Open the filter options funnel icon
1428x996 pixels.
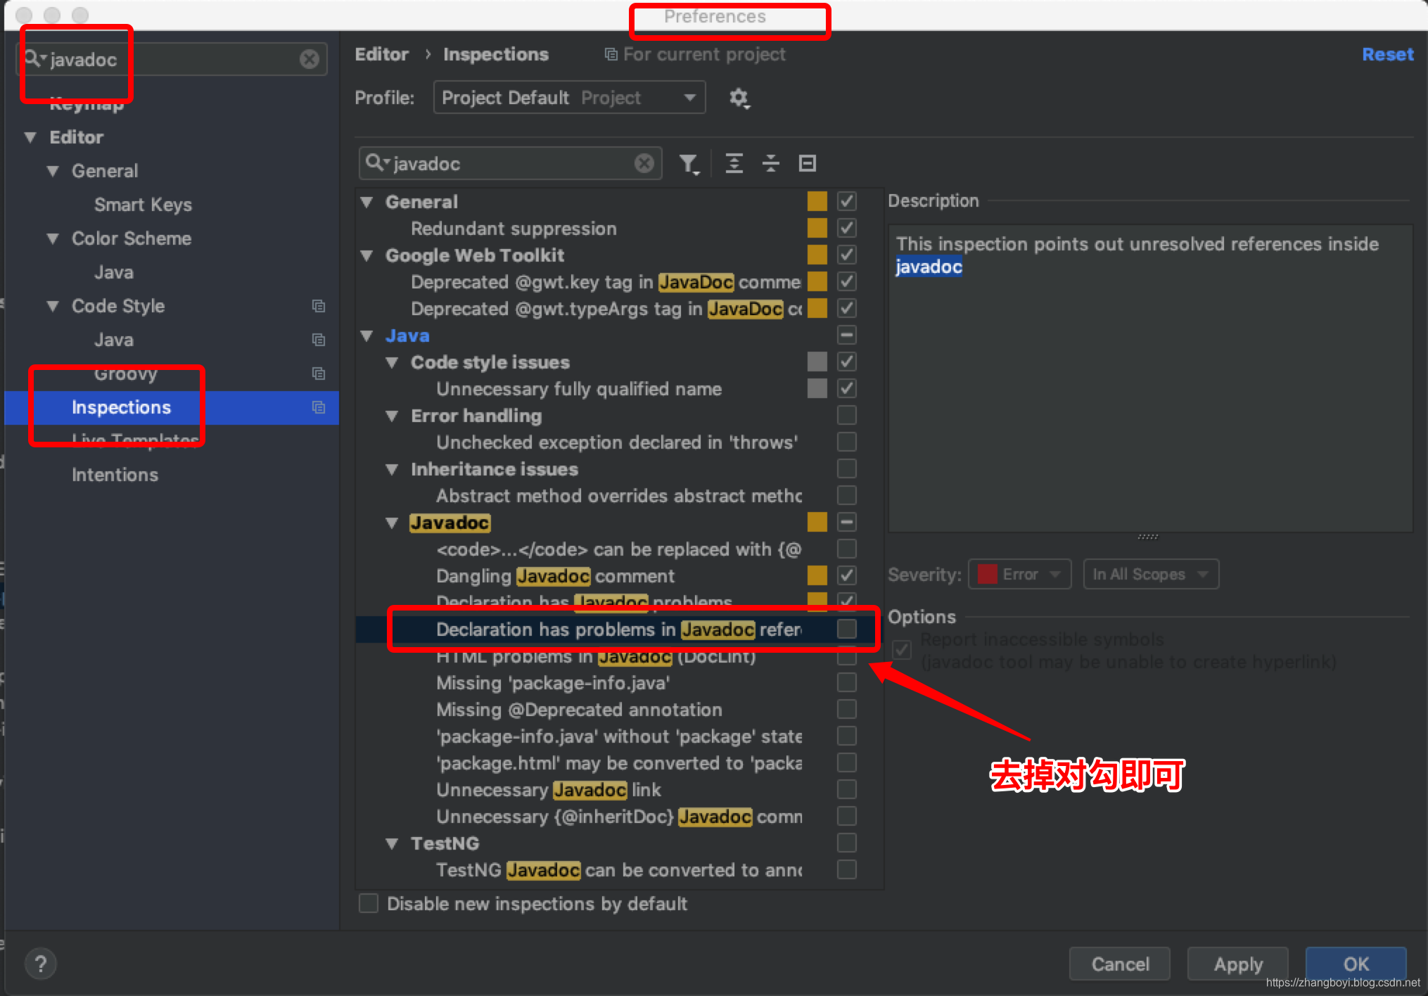[x=690, y=163]
